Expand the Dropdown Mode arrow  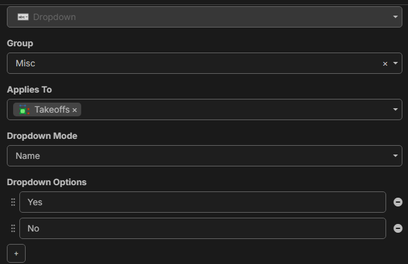coord(396,156)
